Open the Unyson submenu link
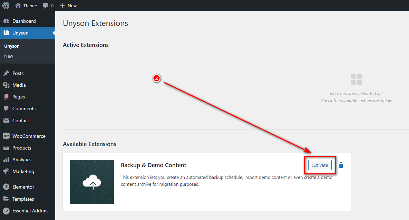409x220 pixels. click(12, 46)
